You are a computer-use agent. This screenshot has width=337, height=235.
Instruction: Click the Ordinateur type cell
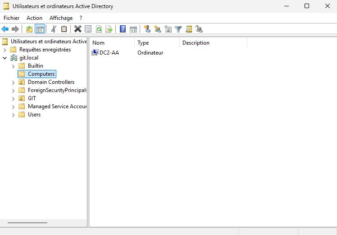coord(150,52)
